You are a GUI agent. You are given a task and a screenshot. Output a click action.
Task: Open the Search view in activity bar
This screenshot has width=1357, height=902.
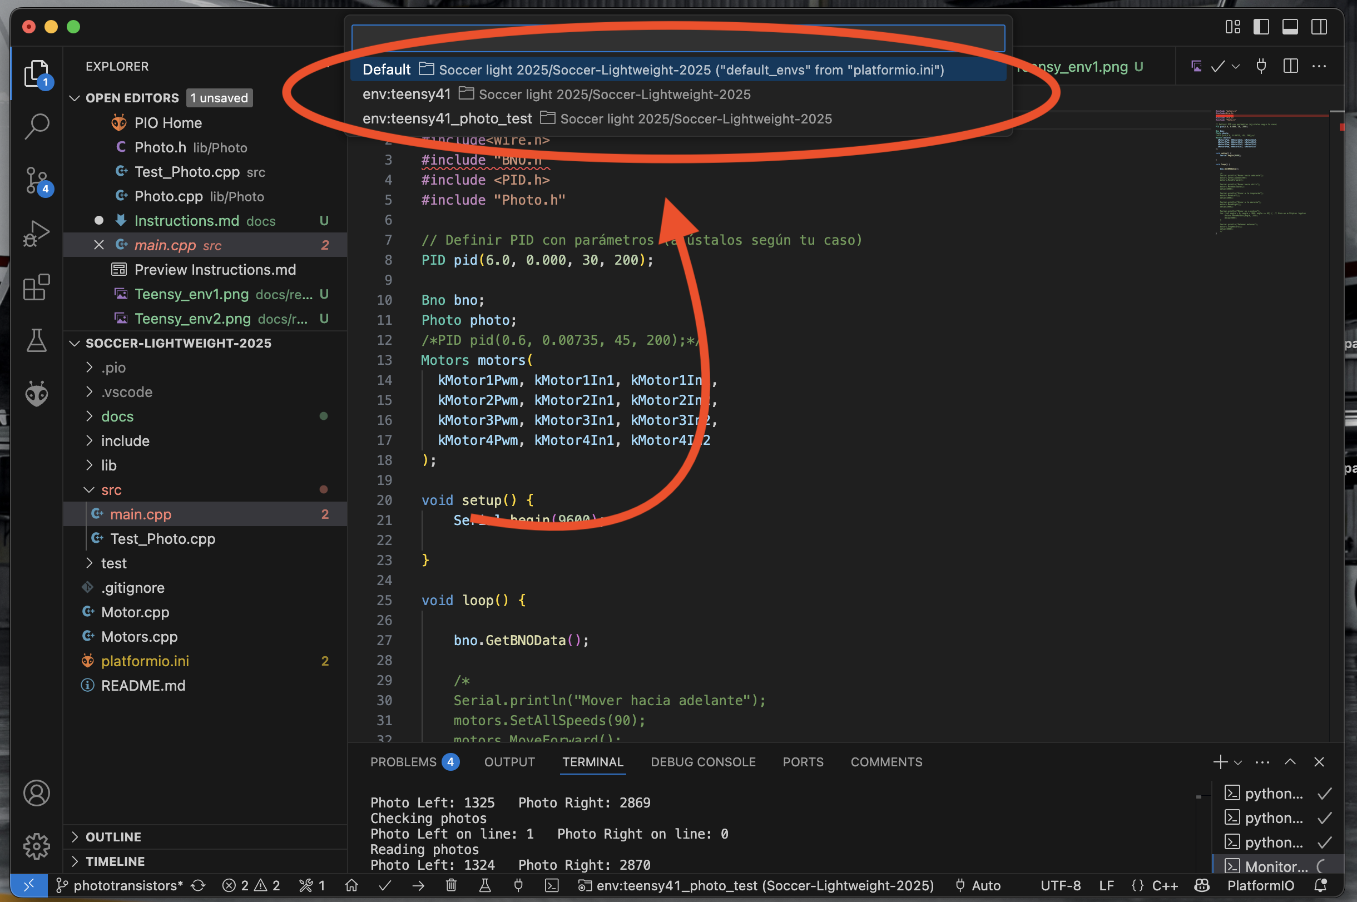(x=37, y=126)
